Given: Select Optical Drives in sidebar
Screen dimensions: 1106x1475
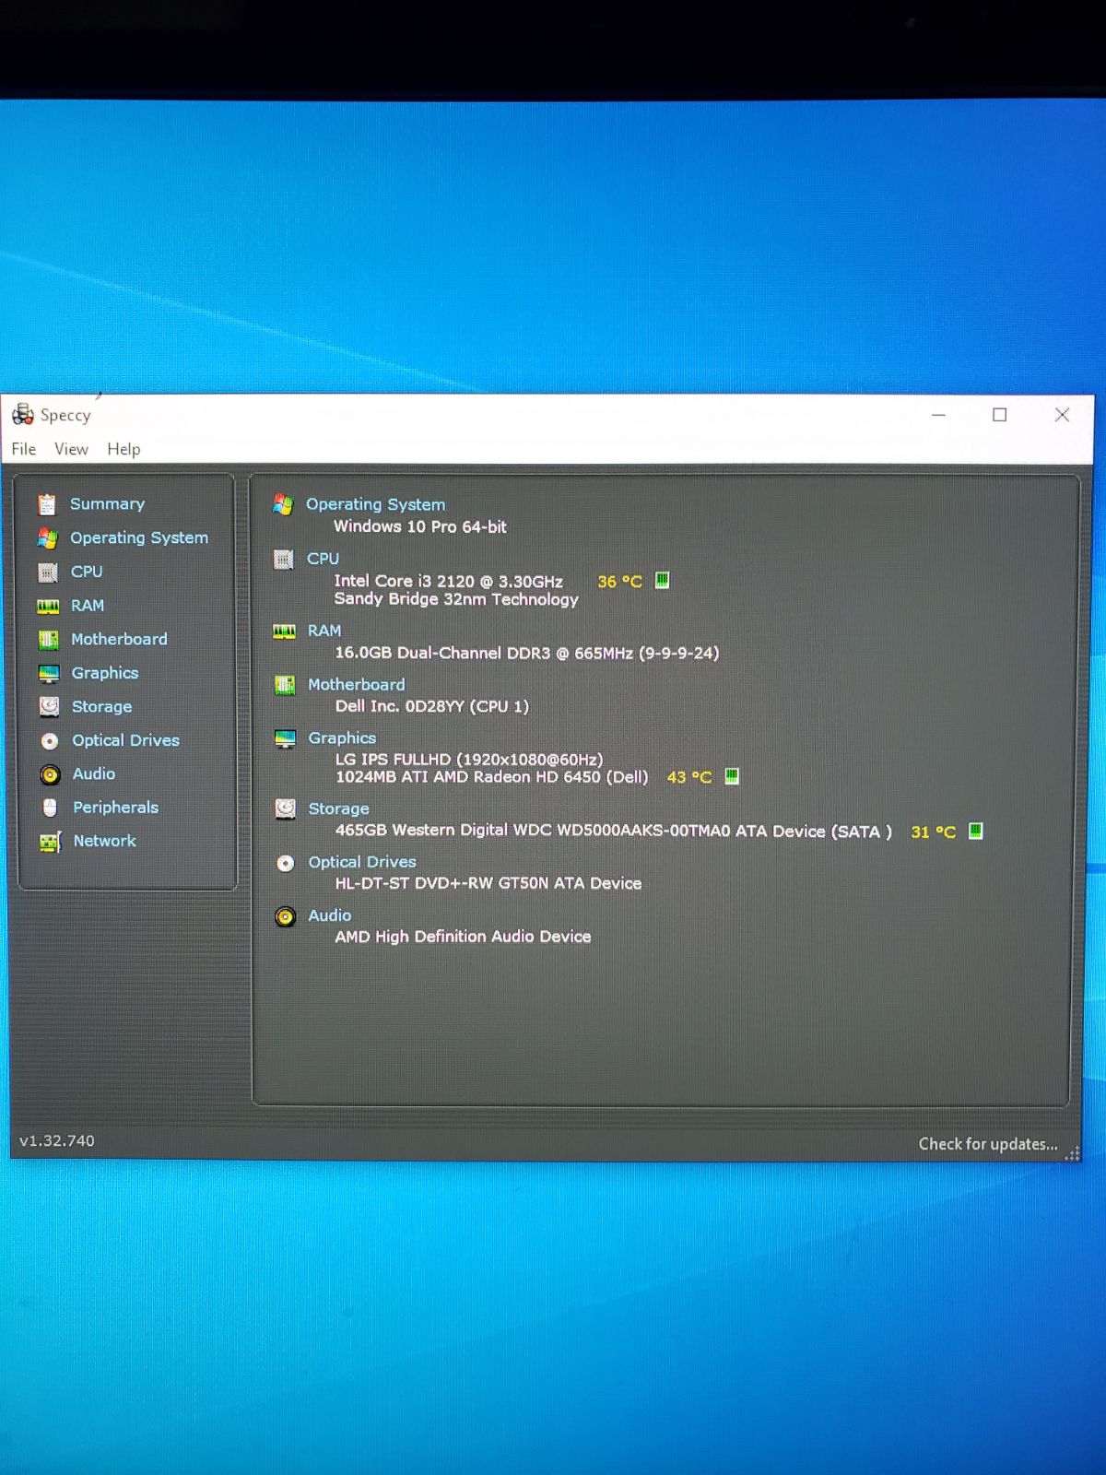Looking at the screenshot, I should point(126,740).
